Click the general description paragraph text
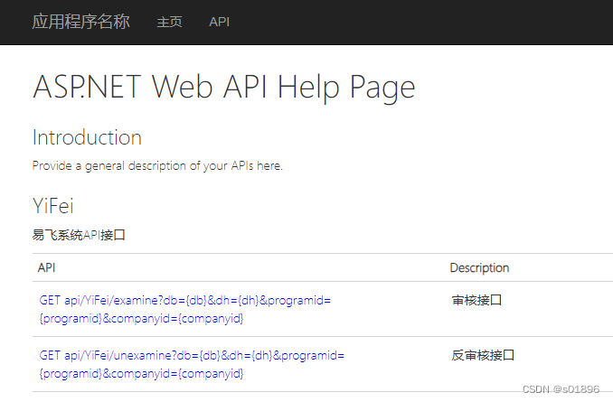The width and height of the screenshot is (613, 402). coord(157,166)
